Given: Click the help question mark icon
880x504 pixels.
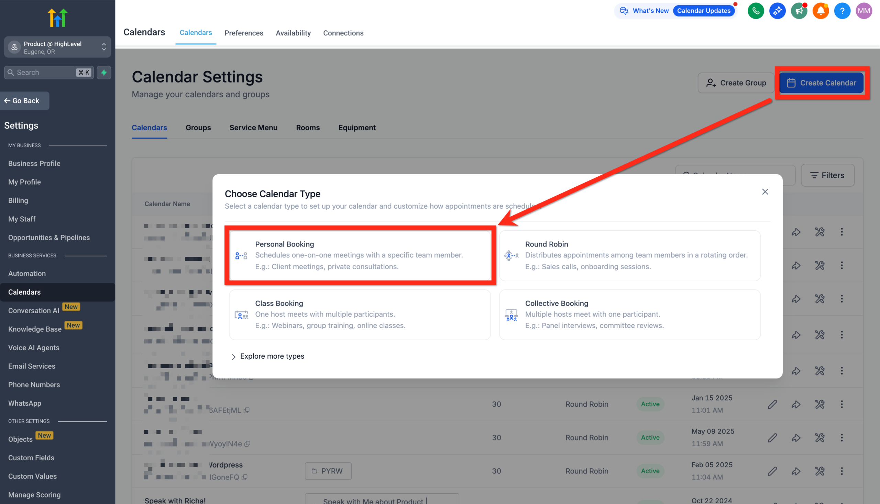Looking at the screenshot, I should pyautogui.click(x=842, y=11).
